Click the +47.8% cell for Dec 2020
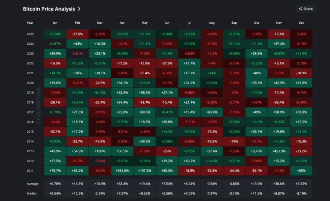The height and width of the screenshot is (201, 330). (x=301, y=83)
